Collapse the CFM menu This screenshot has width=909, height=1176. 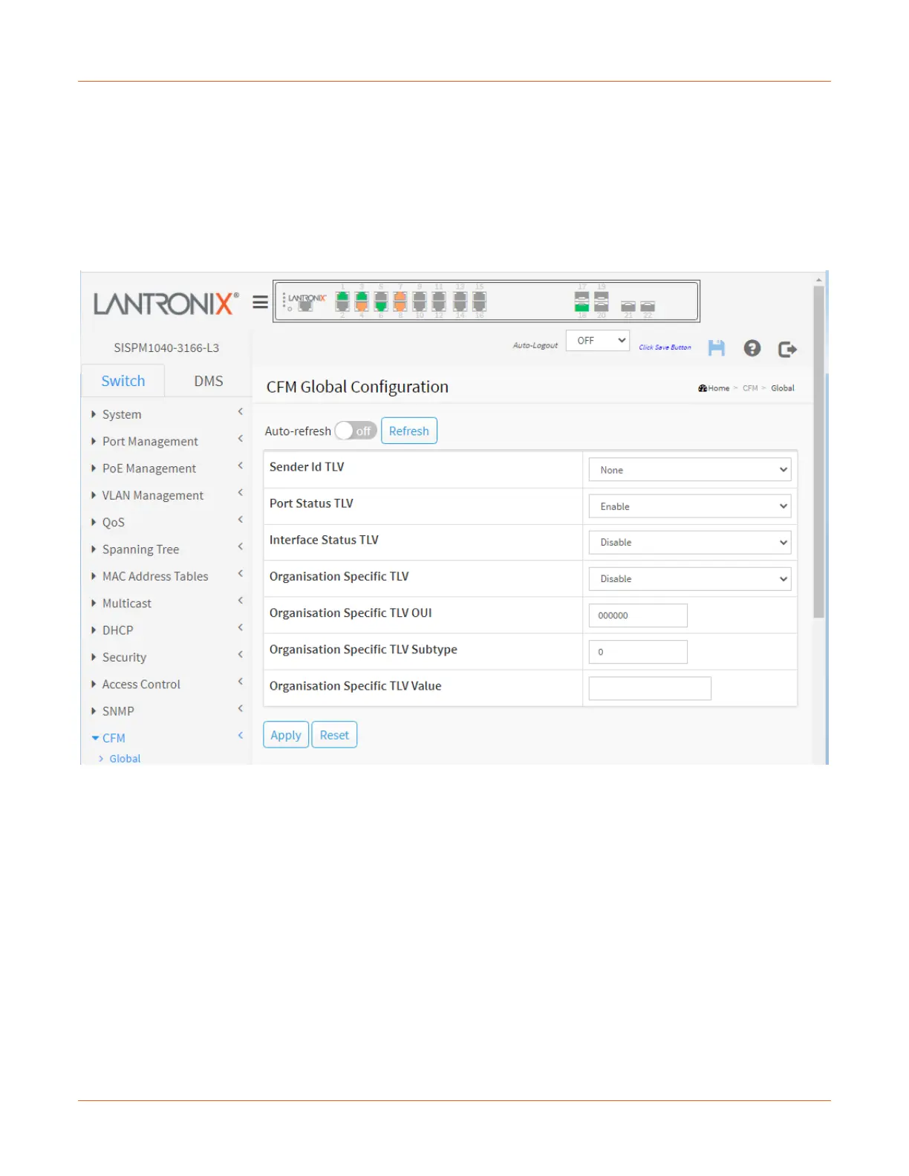[x=167, y=738]
